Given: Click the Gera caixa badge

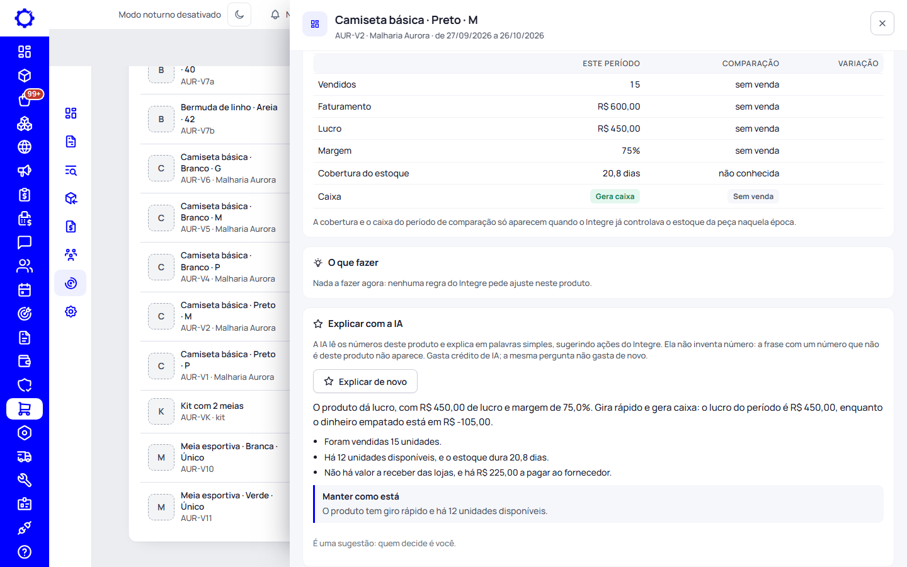Looking at the screenshot, I should pos(615,197).
